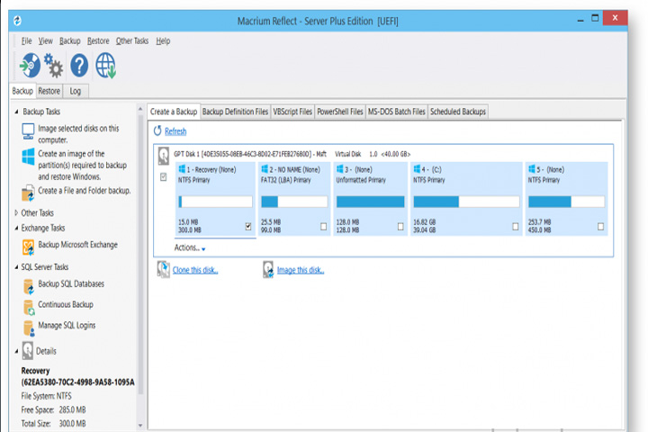The height and width of the screenshot is (432, 648).
Task: Click the Image this disk icon
Action: tap(268, 269)
